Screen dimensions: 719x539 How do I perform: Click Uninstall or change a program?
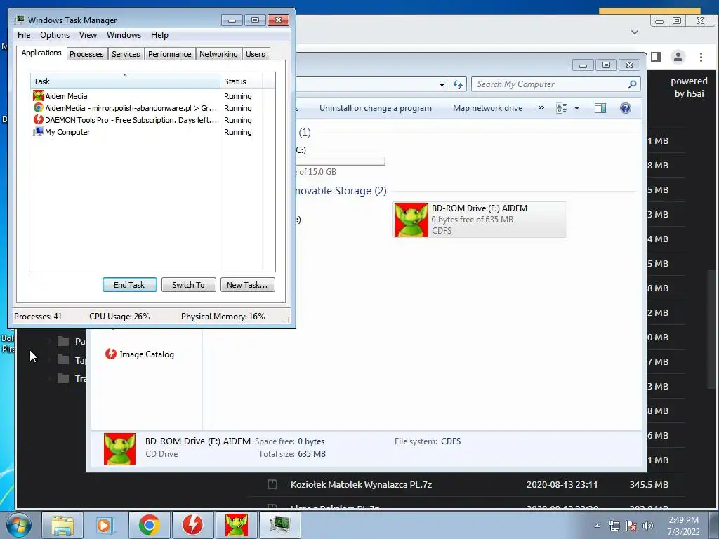[x=375, y=108]
